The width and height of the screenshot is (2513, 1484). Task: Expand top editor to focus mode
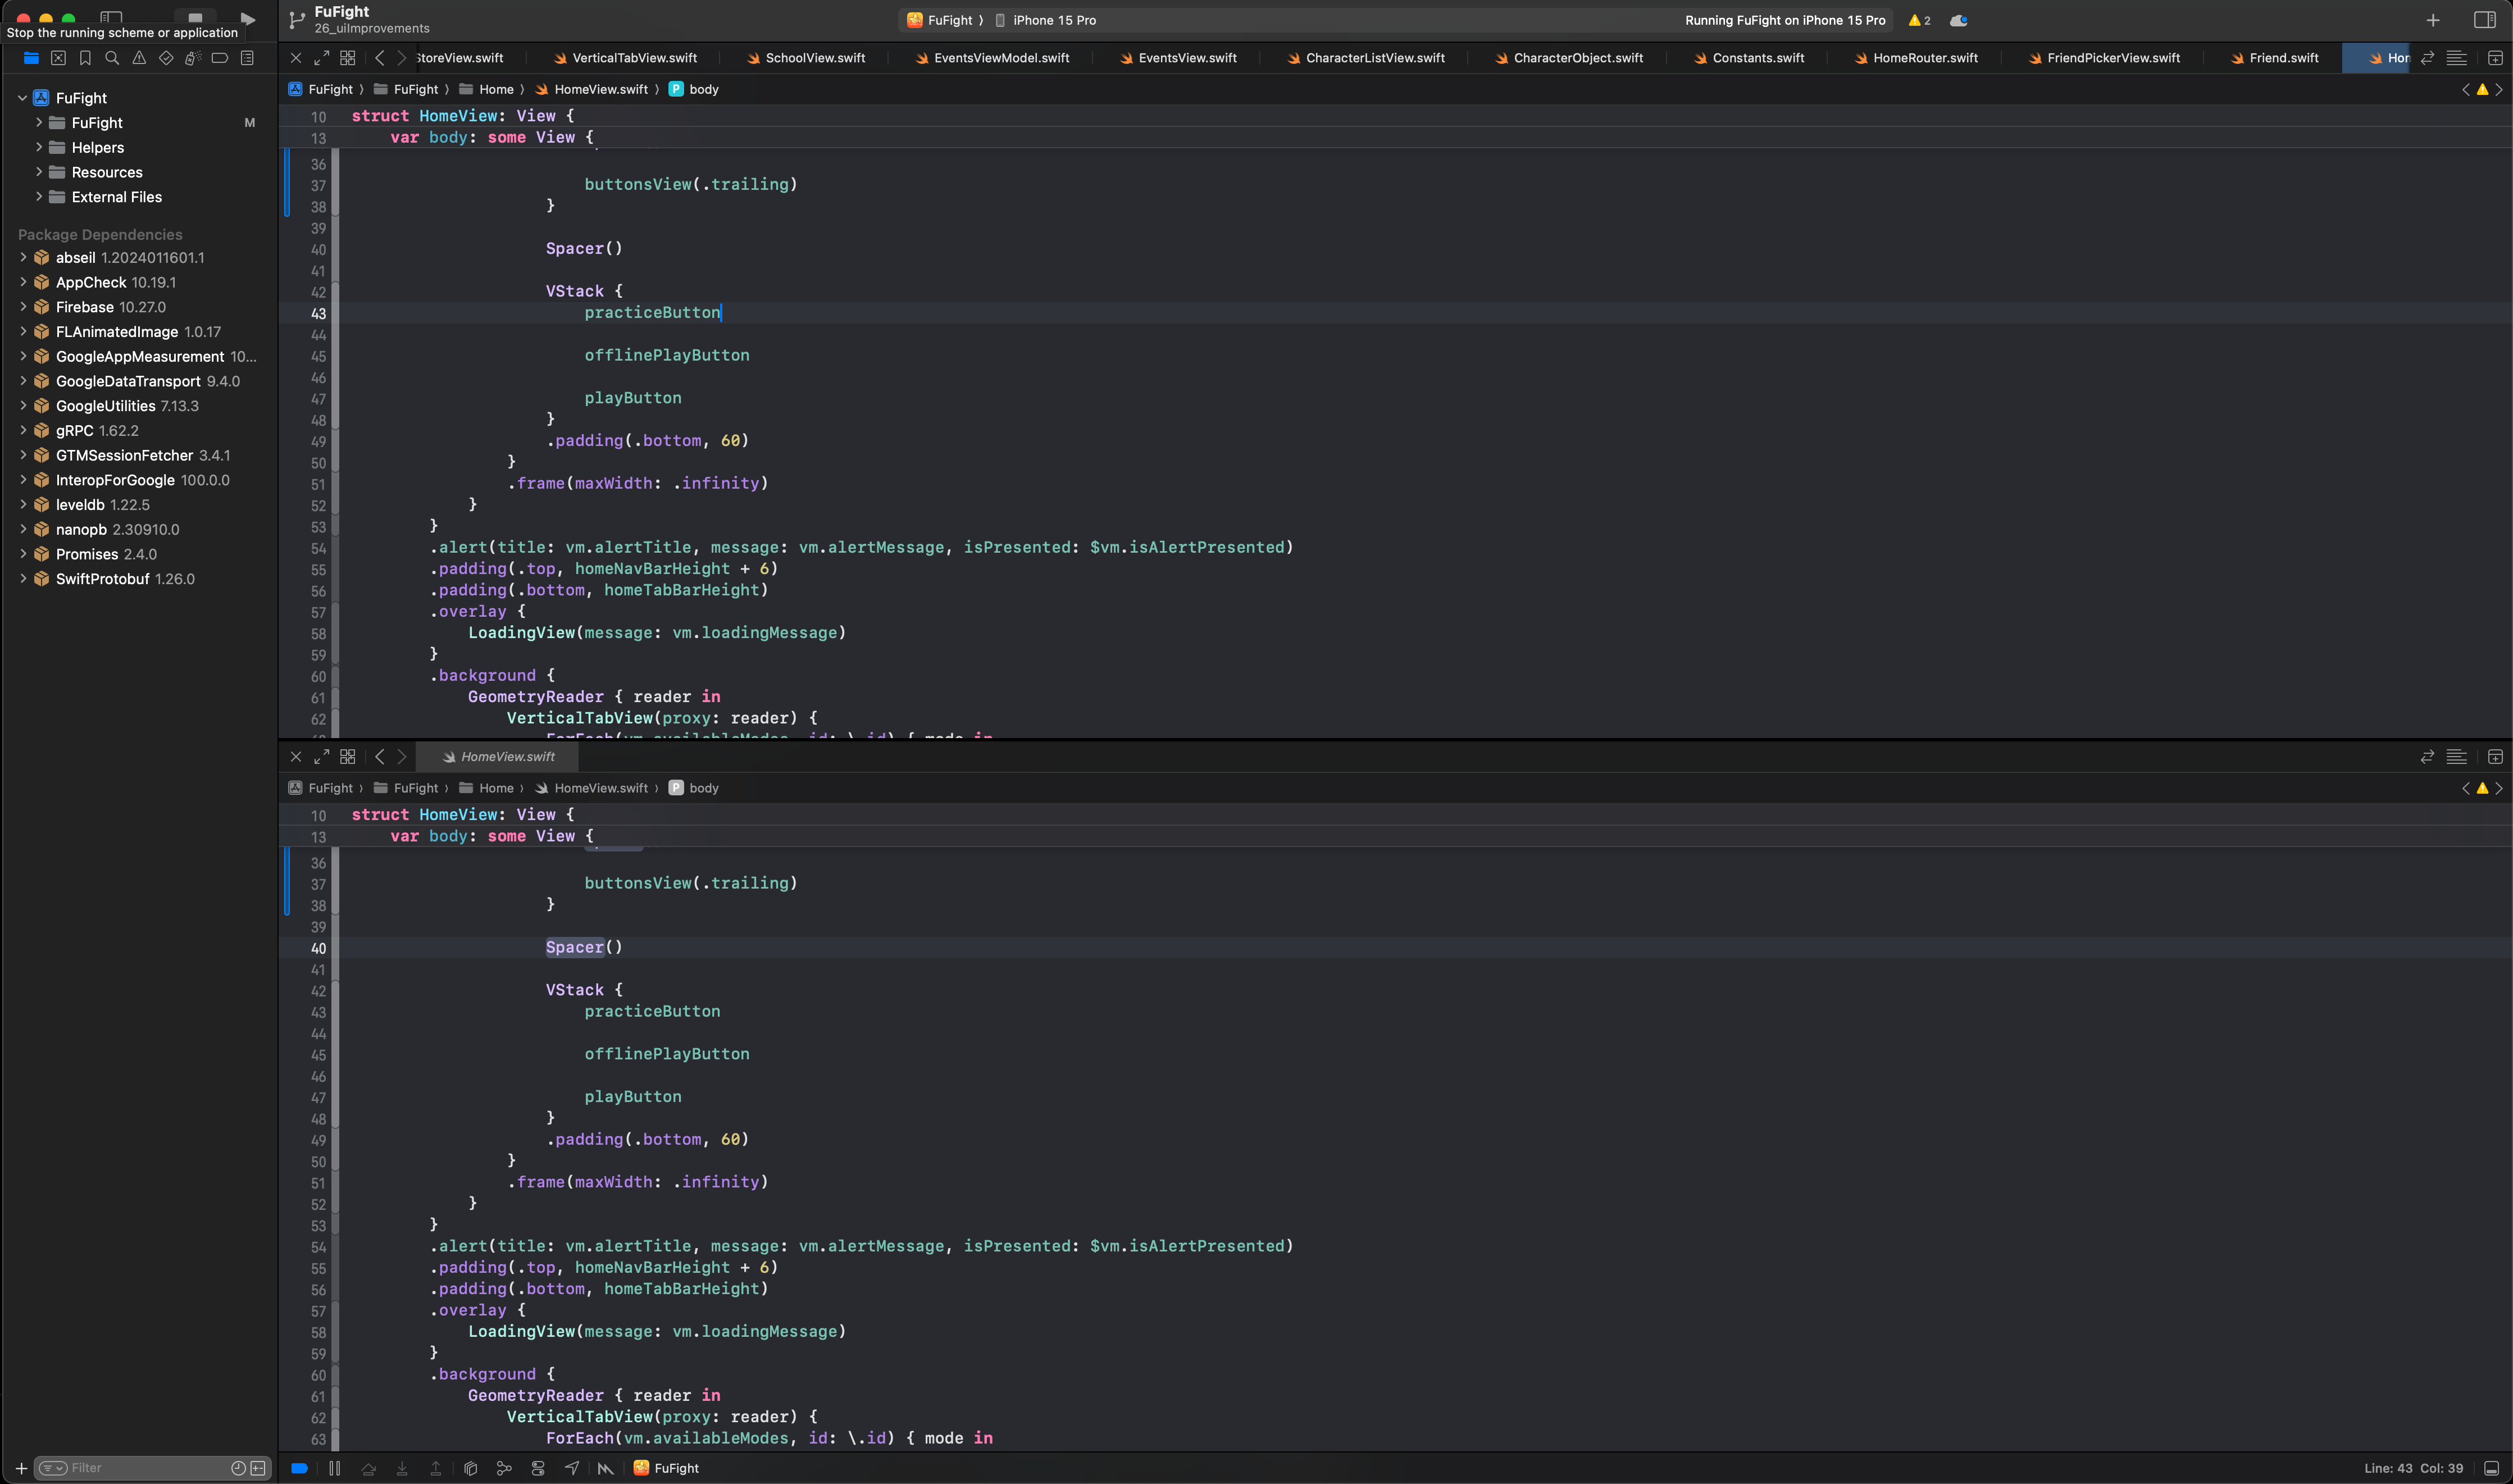click(321, 58)
